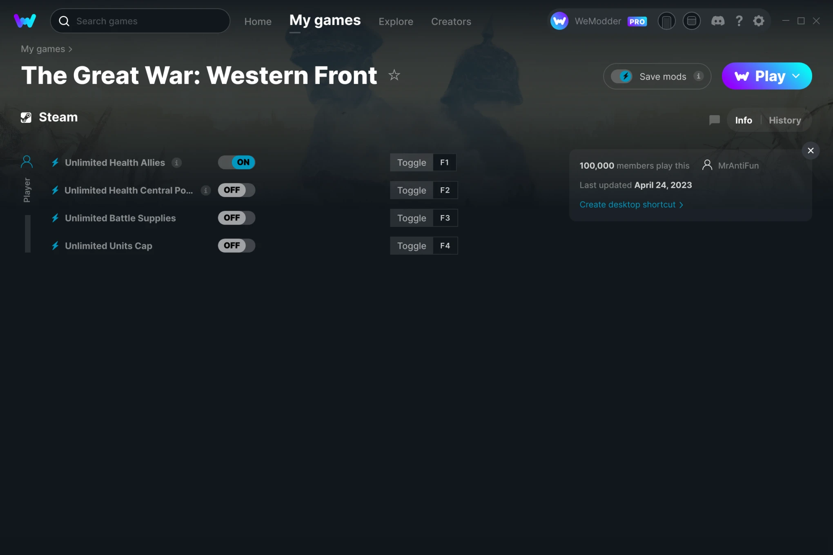833x555 pixels.
Task: Click Create desktop shortcut link
Action: point(631,204)
